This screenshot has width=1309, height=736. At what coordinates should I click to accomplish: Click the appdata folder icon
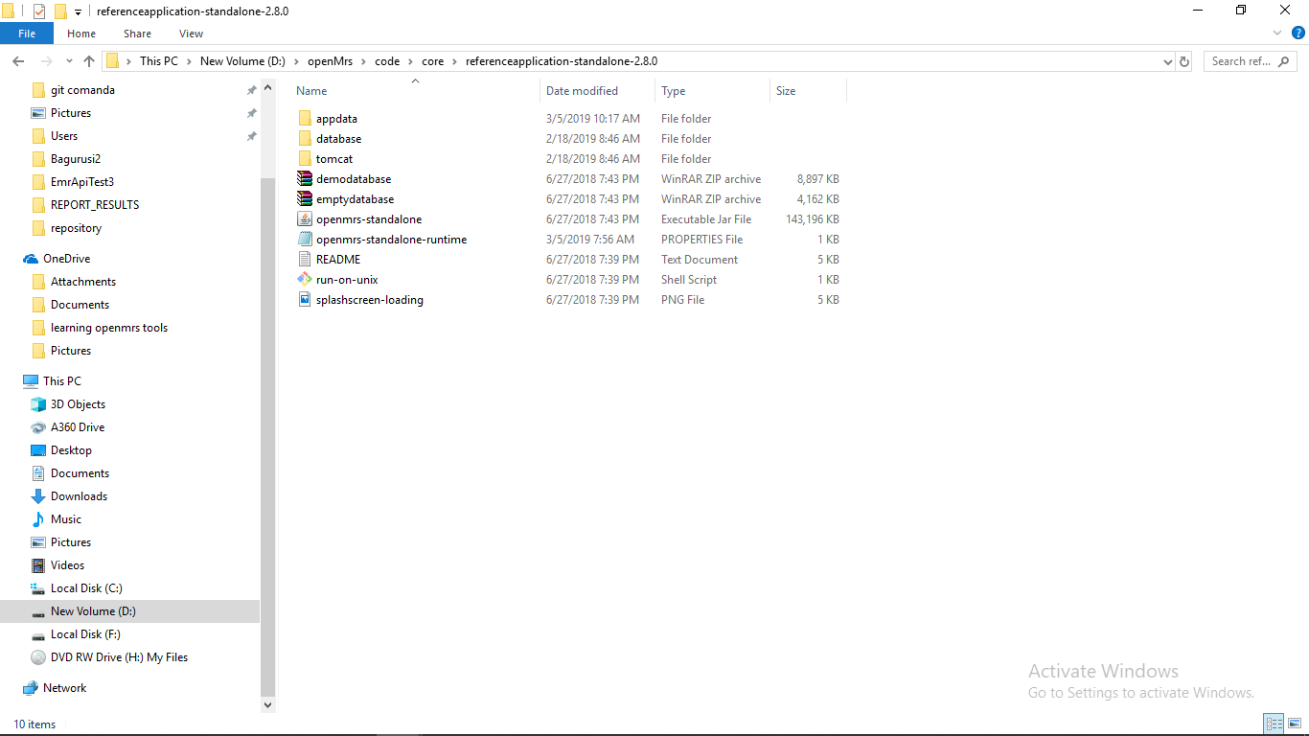tap(305, 119)
